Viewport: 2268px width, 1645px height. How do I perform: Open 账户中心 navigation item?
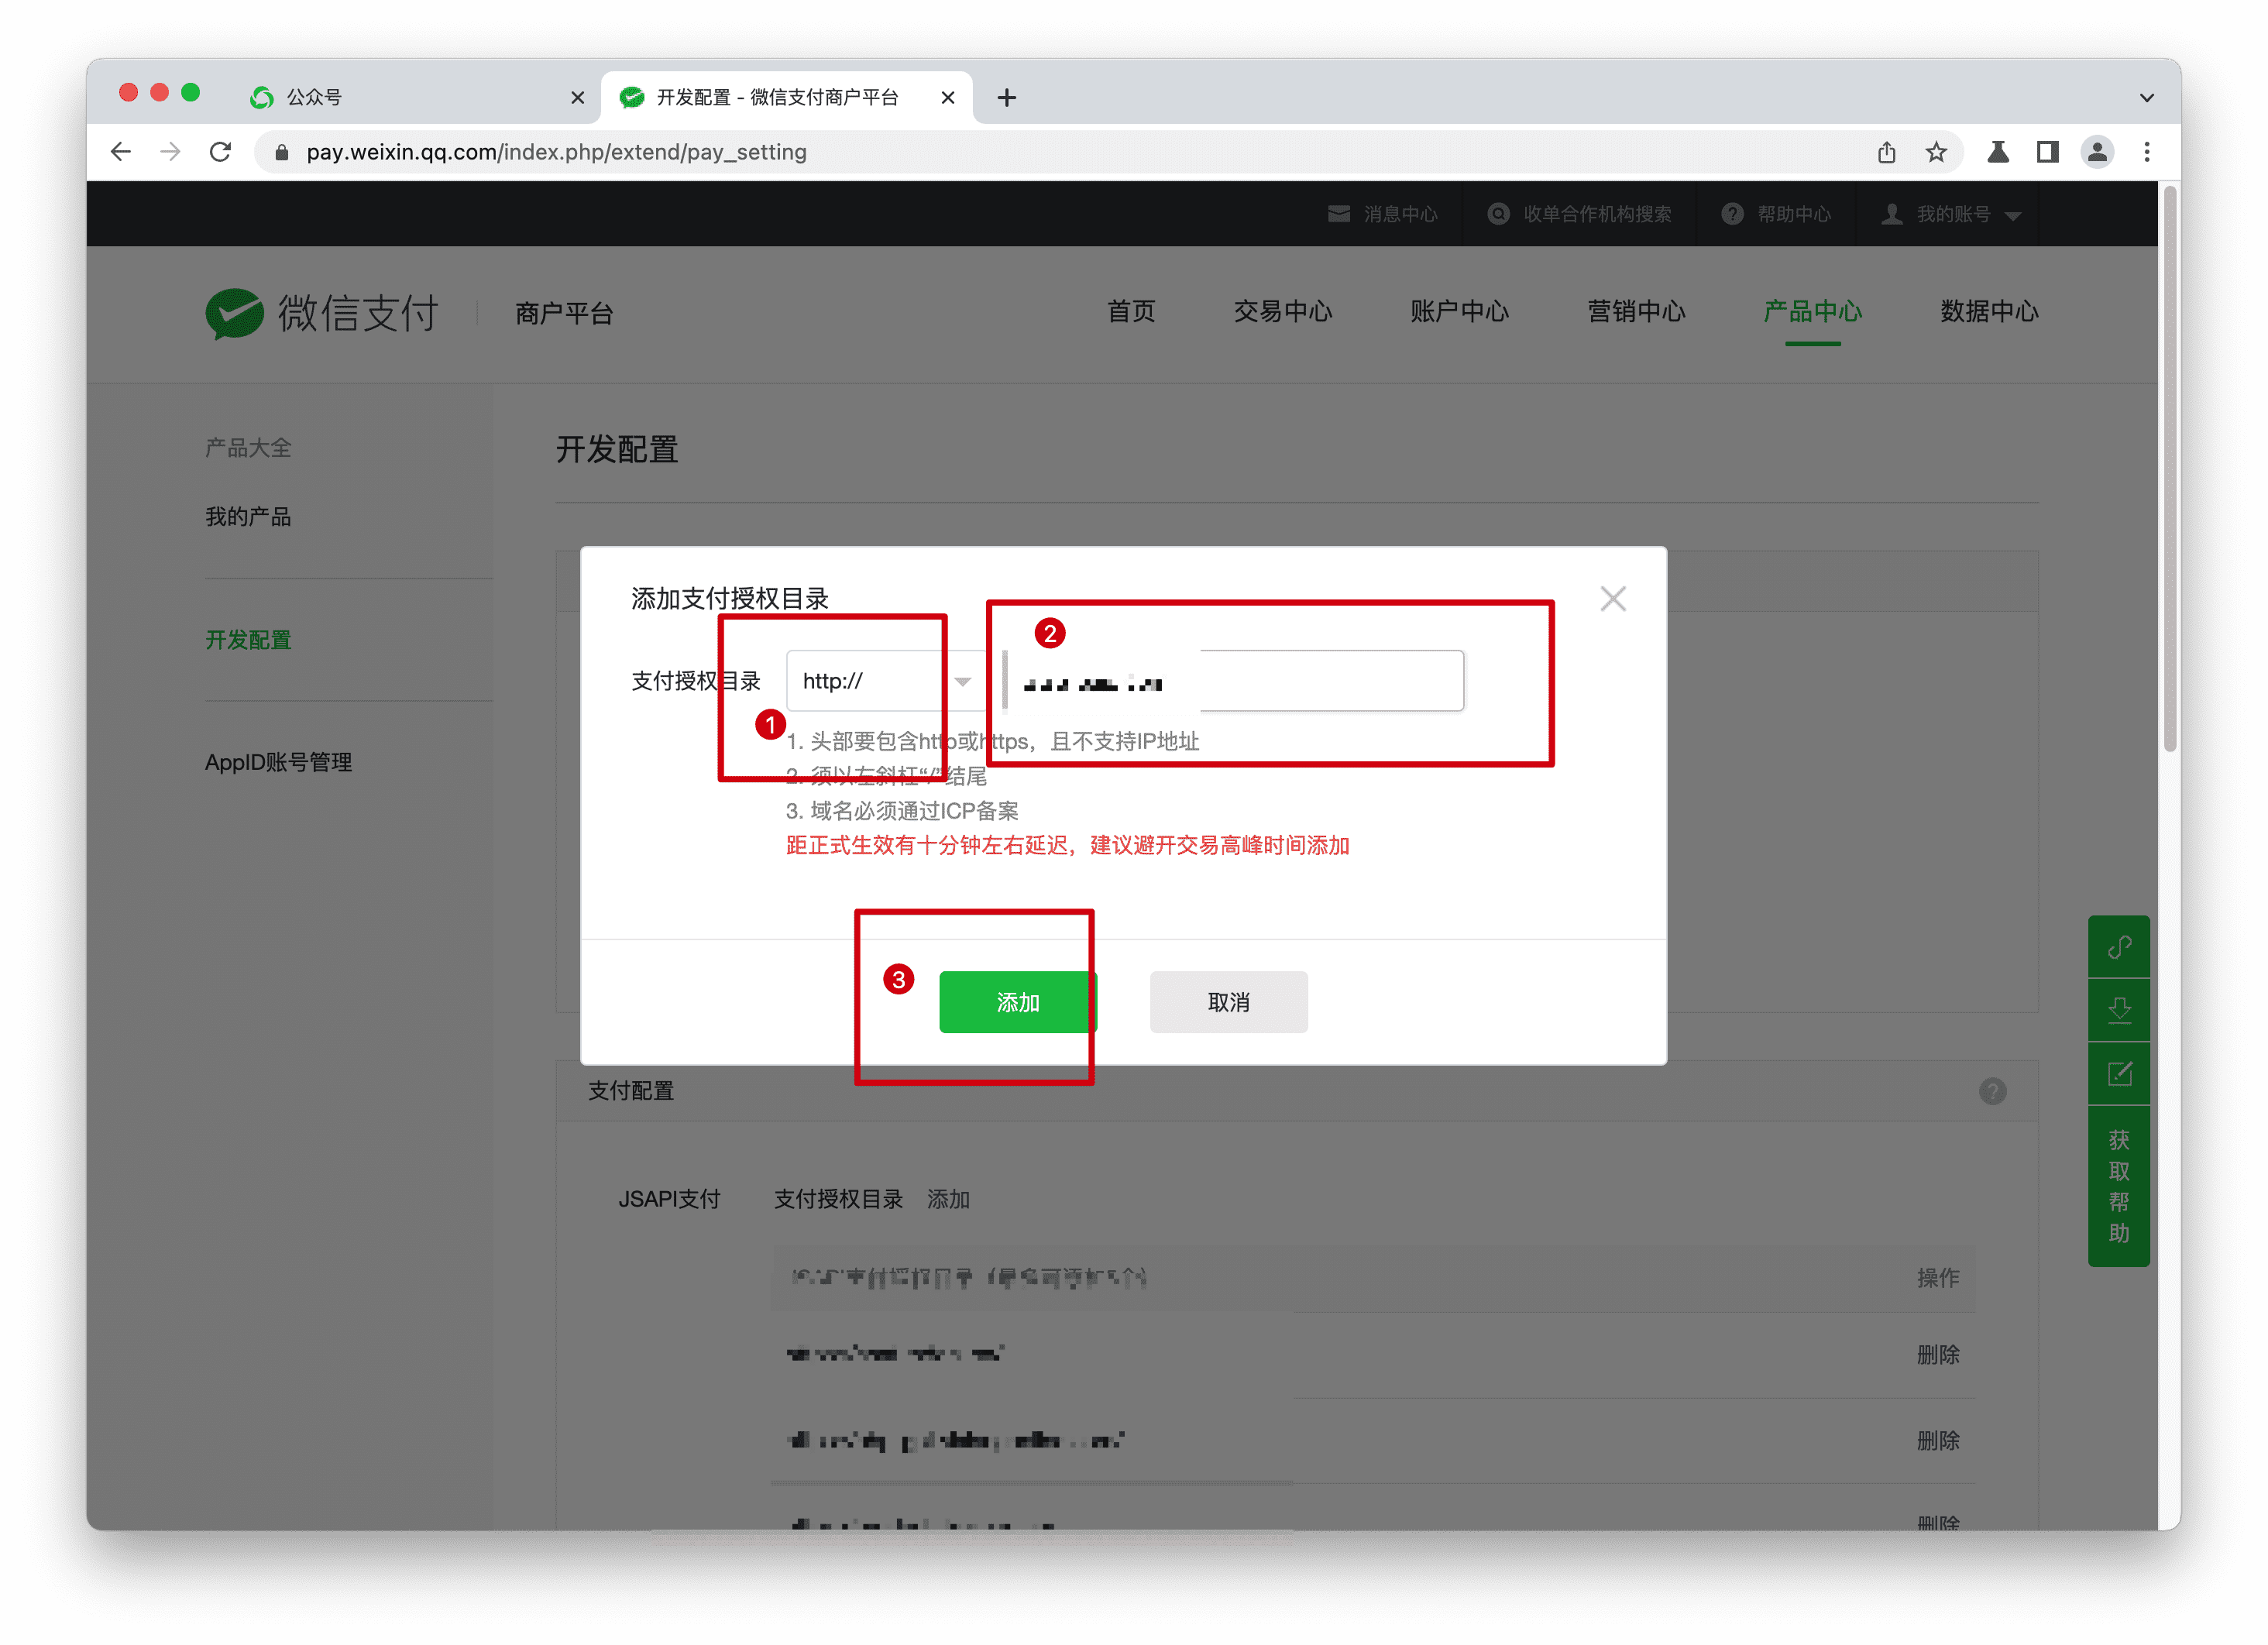click(1459, 311)
